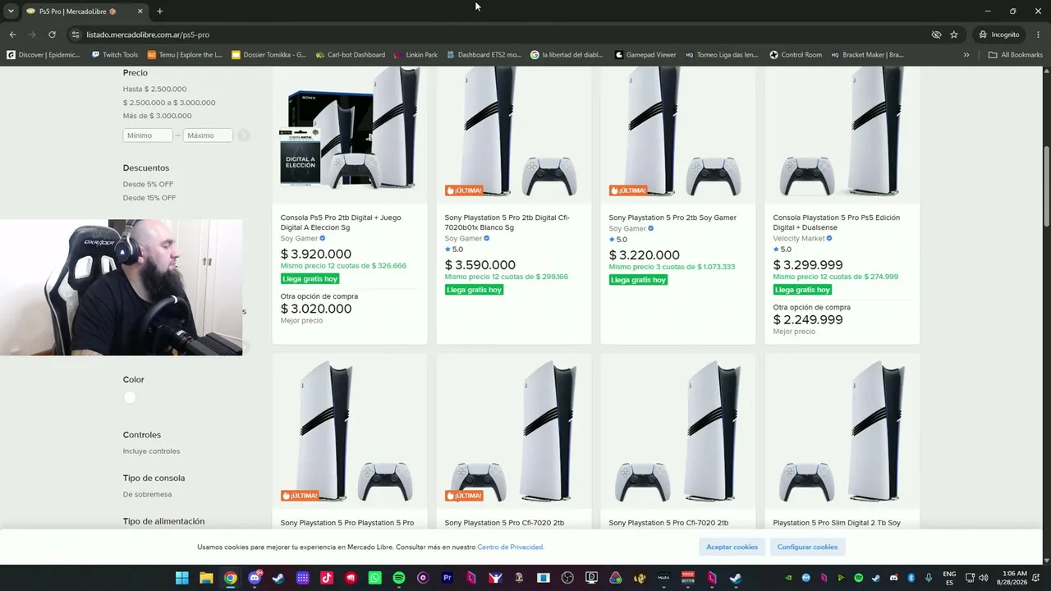Image resolution: width=1051 pixels, height=591 pixels.
Task: Open the Centro de Privacidad link
Action: [x=511, y=547]
